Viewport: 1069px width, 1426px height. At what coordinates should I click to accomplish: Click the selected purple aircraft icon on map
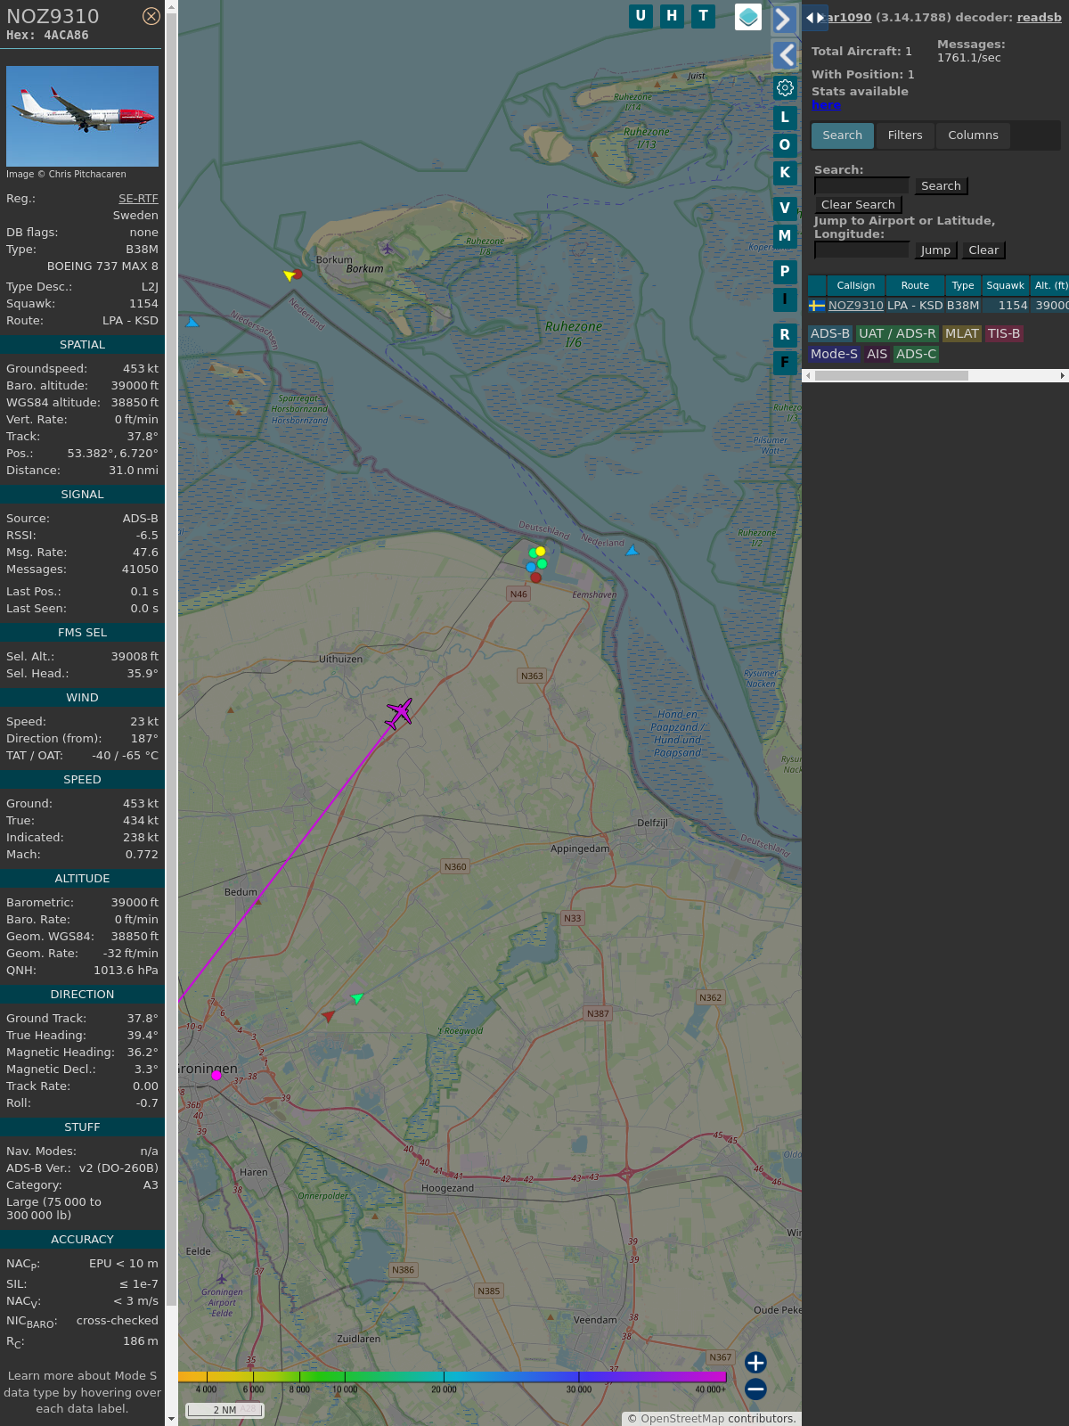[x=399, y=712]
